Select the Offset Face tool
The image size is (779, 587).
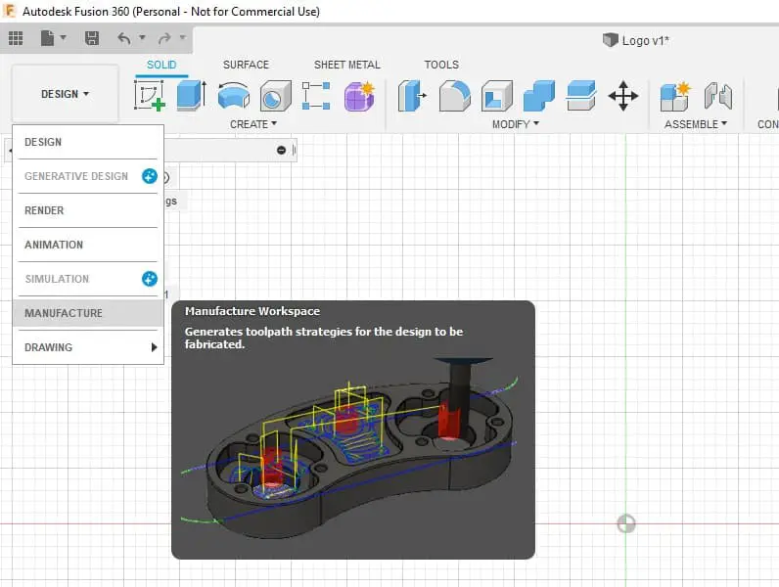(x=580, y=95)
